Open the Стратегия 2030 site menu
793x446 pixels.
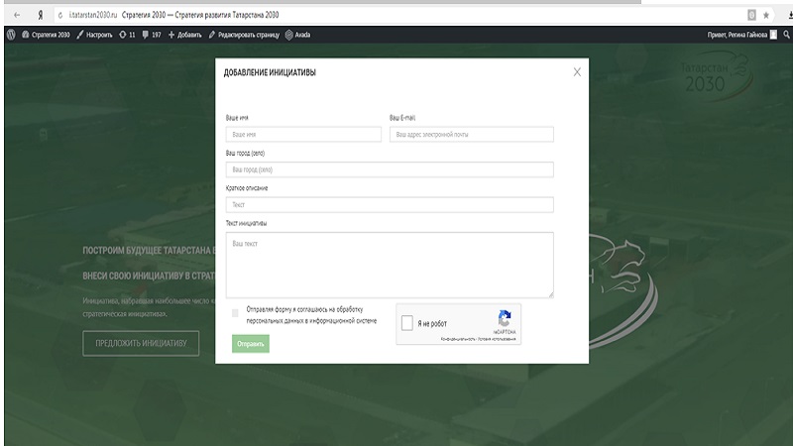(x=46, y=34)
